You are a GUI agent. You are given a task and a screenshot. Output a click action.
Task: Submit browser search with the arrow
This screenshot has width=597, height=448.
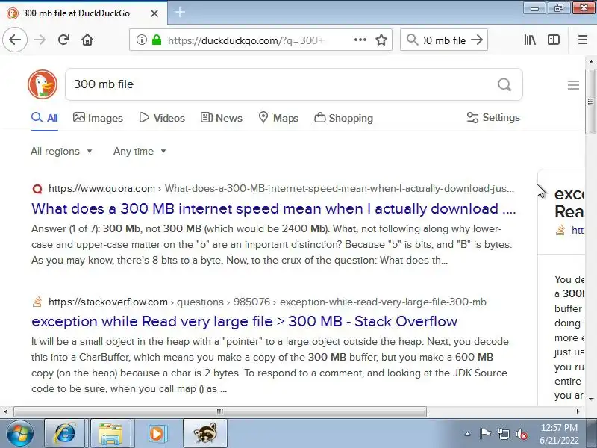coord(477,40)
